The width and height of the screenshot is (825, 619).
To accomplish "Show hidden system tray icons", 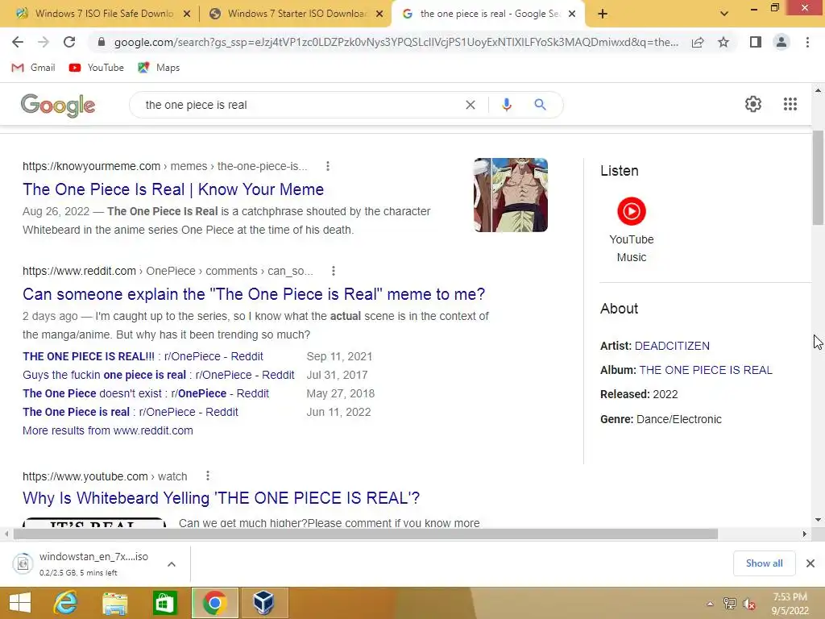I will pyautogui.click(x=710, y=604).
